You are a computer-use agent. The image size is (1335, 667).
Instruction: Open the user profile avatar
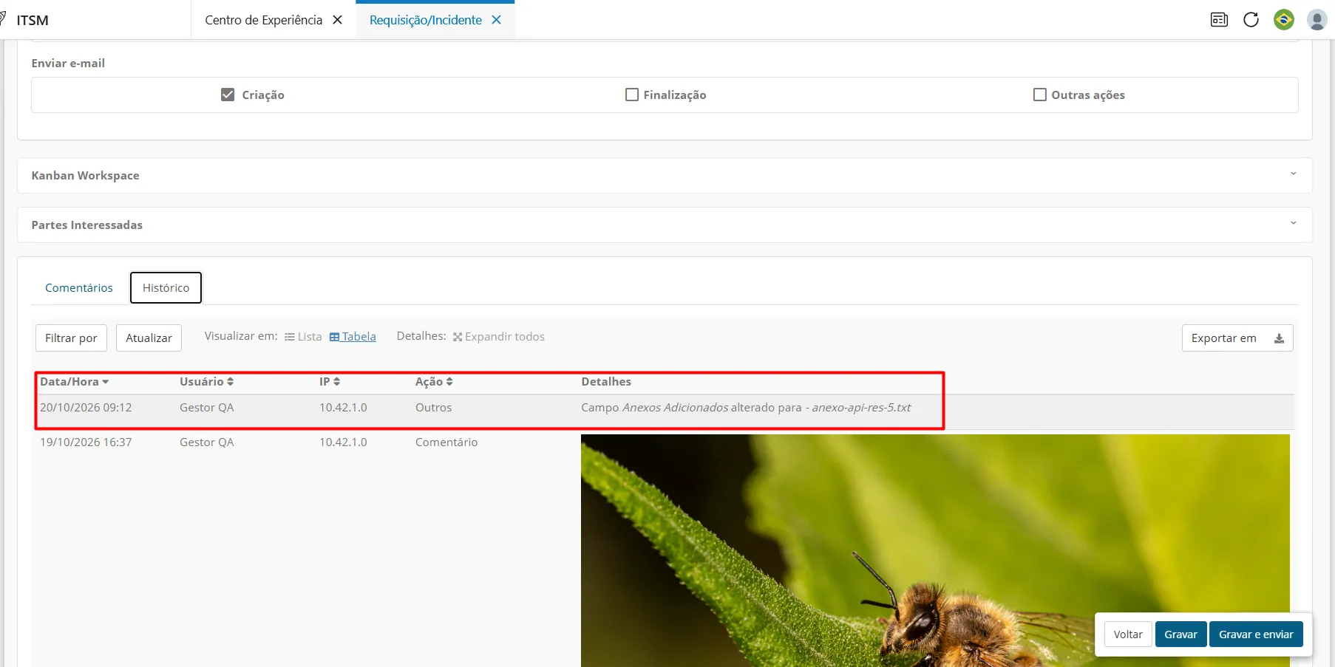(1317, 20)
